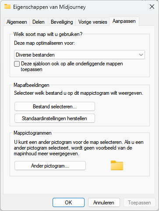Click the Toepassen button
Viewport: 159px width, 211px height.
139,203
